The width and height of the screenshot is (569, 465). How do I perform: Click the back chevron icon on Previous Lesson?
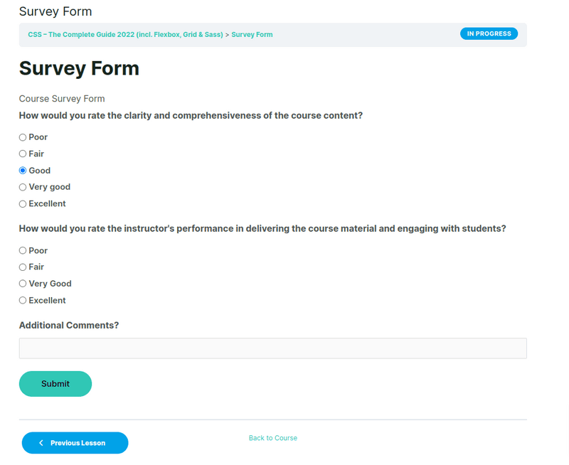click(41, 442)
